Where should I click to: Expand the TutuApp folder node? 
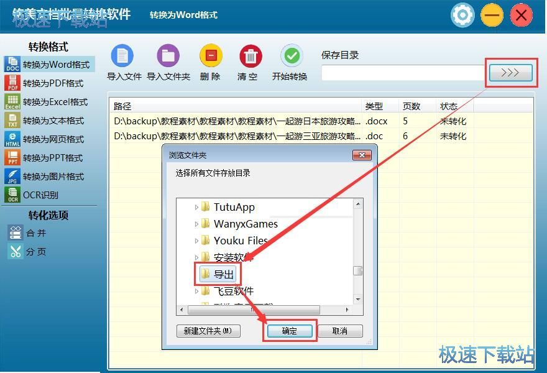196,207
